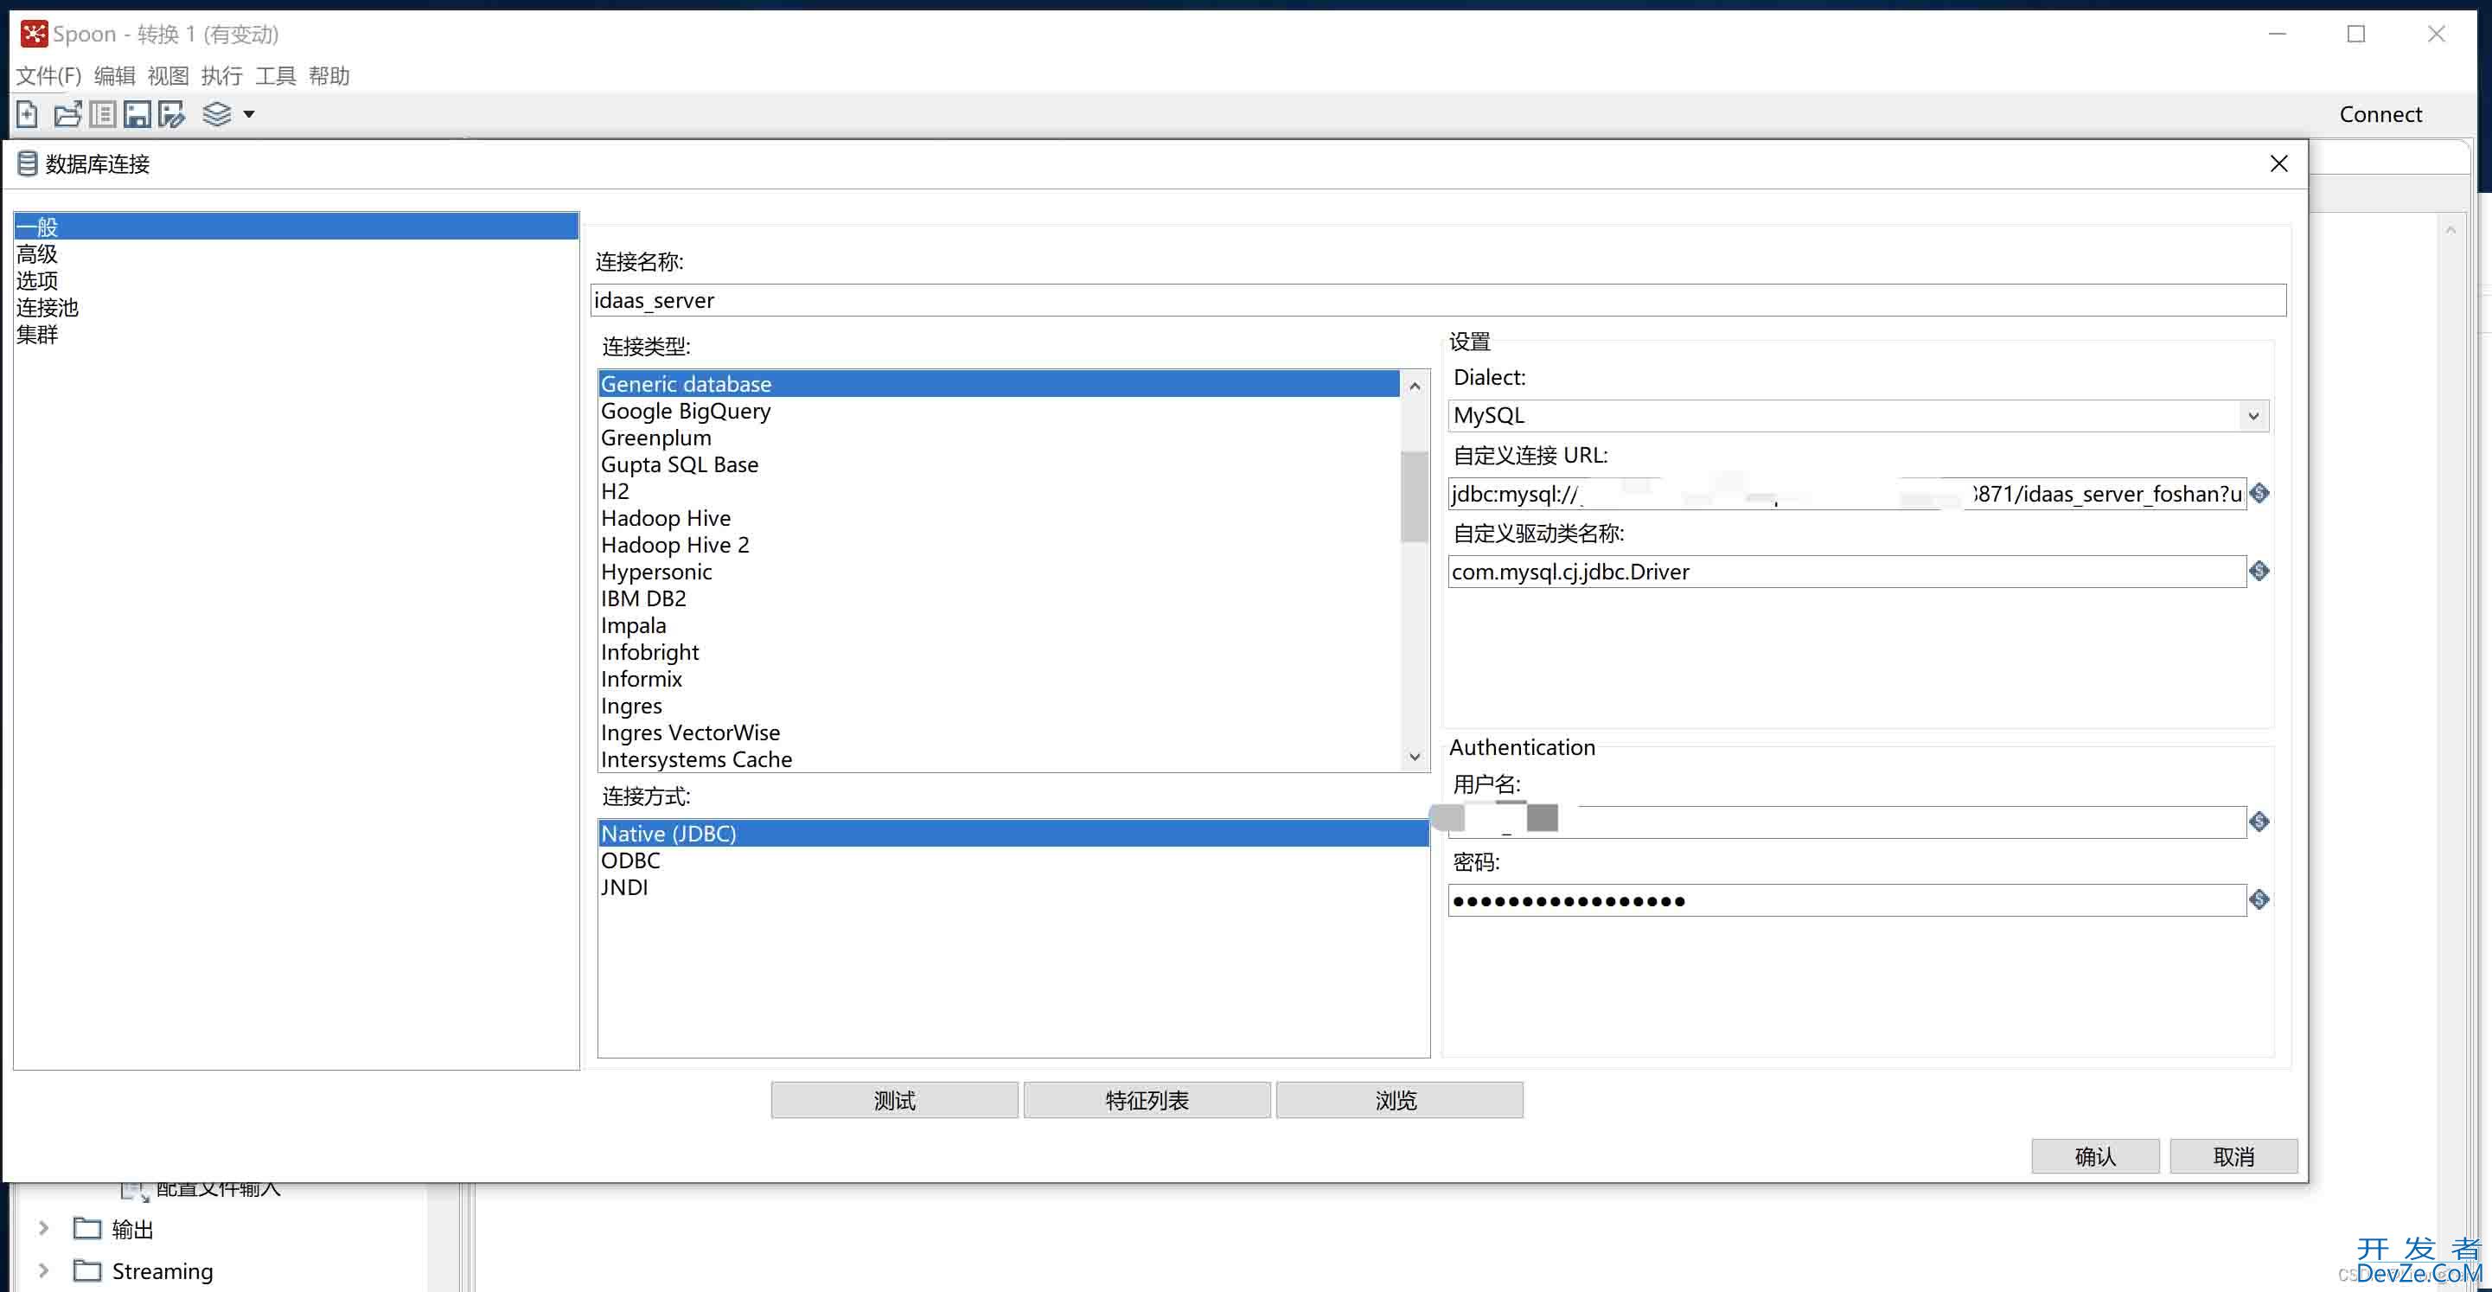Click the 测试 button
Viewport: 2492px width, 1292px height.
tap(895, 1100)
